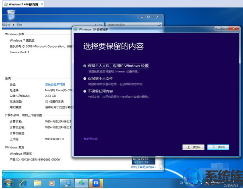Click the Windows 已激活 status text
Image resolution: width=243 pixels, height=189 pixels.
[x=20, y=153]
